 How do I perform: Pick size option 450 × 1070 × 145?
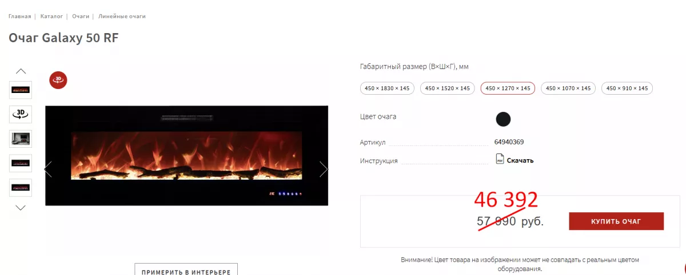click(x=568, y=88)
